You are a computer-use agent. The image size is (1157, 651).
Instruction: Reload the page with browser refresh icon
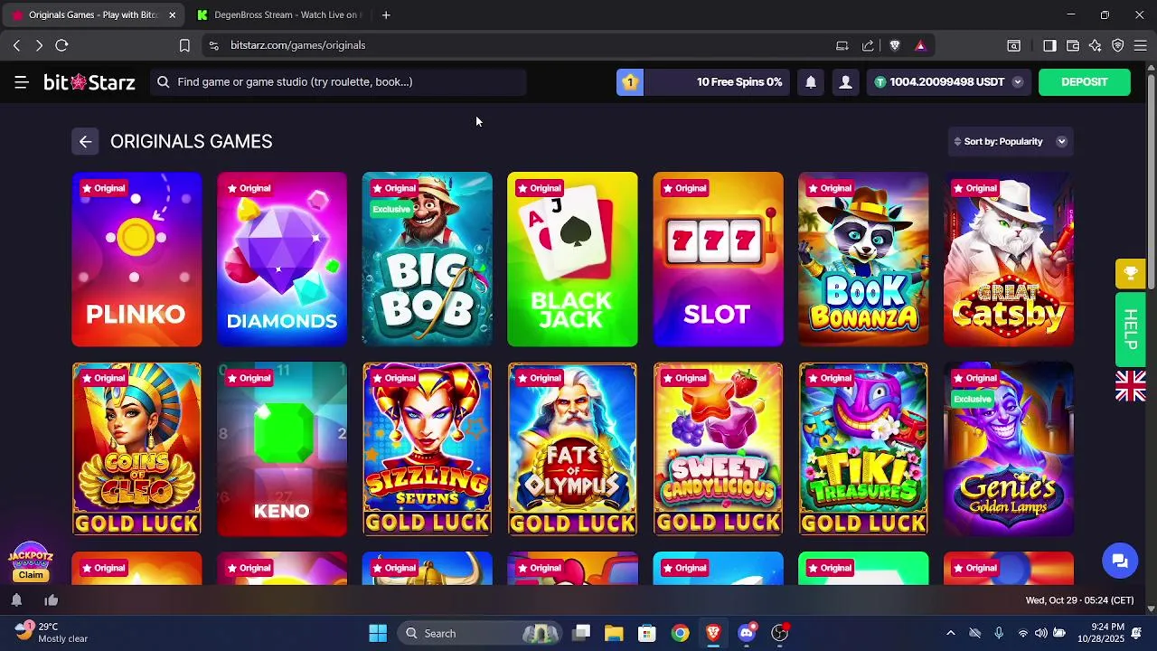(61, 45)
